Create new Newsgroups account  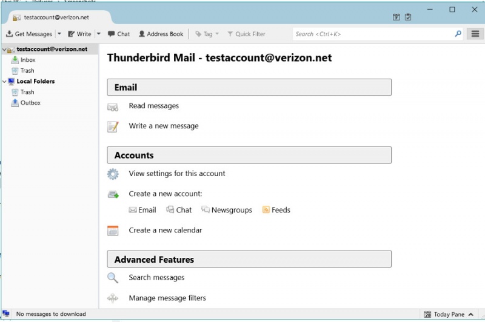coord(227,210)
